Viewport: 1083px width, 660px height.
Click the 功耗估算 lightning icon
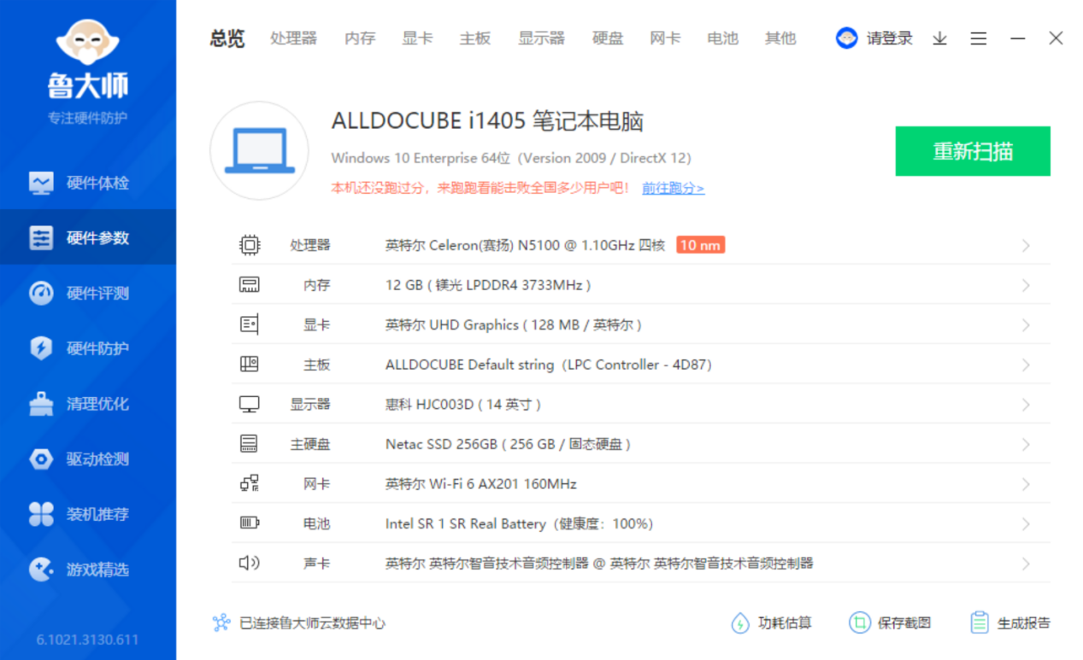[740, 622]
